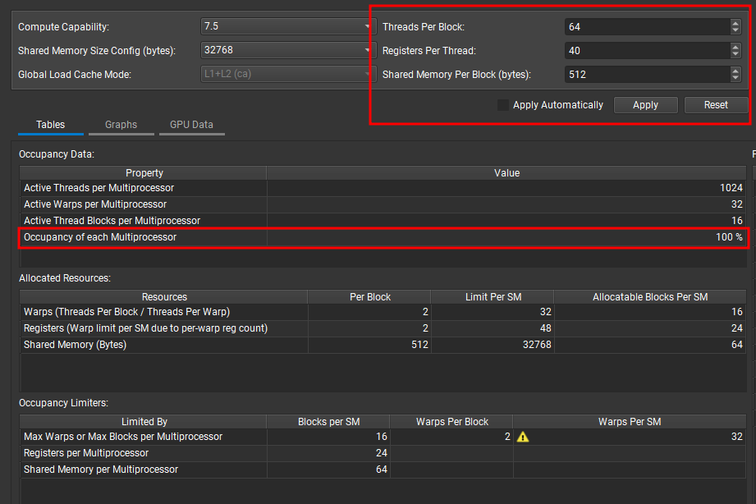Click the 100 % occupancy value
This screenshot has width=756, height=504.
(729, 237)
